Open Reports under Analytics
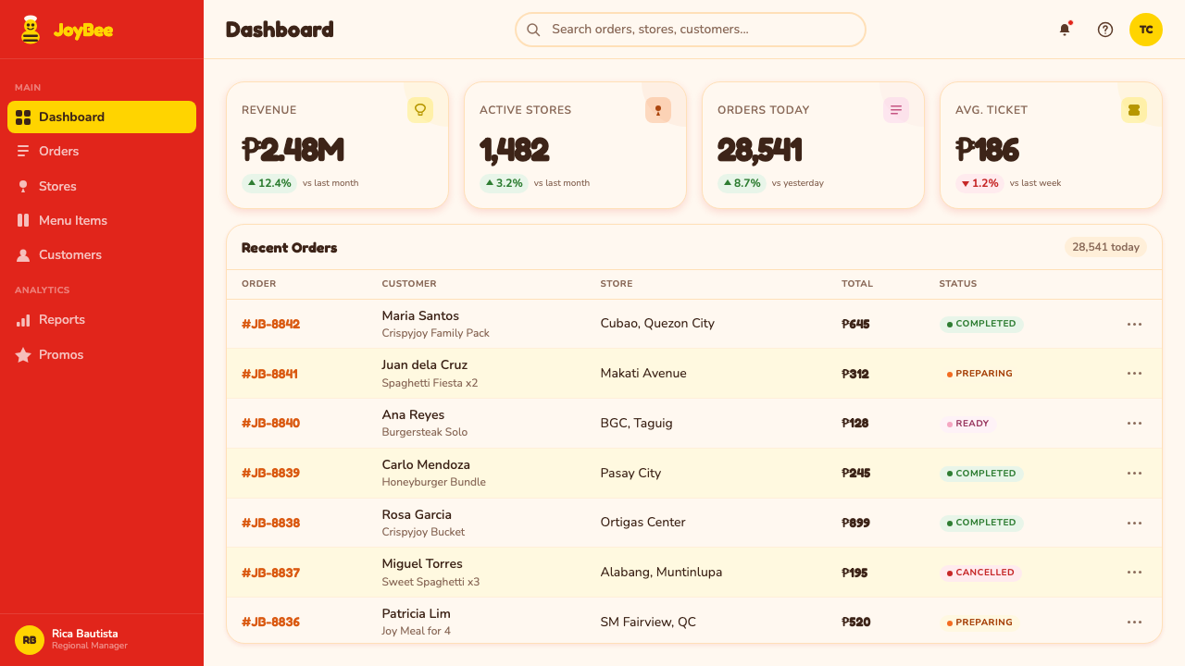Image resolution: width=1185 pixels, height=666 pixels. click(x=102, y=320)
